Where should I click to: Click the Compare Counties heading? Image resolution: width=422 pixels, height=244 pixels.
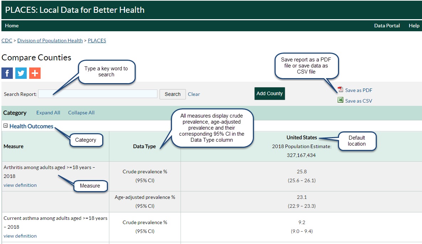pyautogui.click(x=36, y=58)
